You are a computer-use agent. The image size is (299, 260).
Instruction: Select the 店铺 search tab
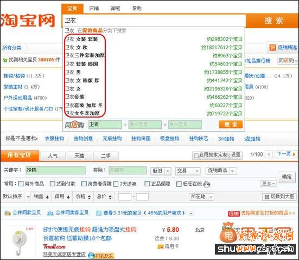[x=94, y=8]
